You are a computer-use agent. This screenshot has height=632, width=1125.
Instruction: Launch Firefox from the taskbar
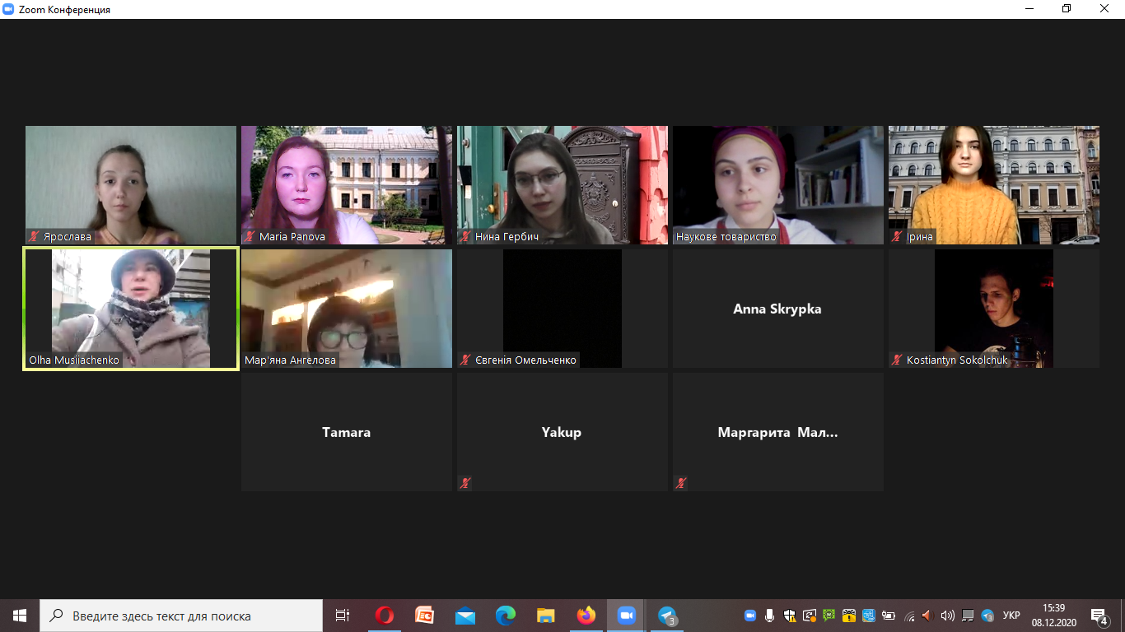(586, 616)
